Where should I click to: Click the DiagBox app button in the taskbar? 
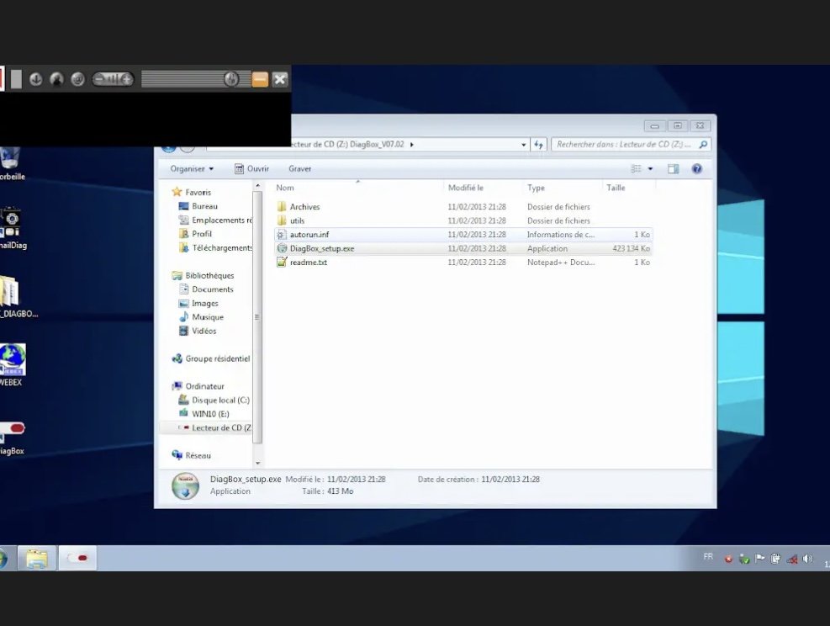click(77, 558)
